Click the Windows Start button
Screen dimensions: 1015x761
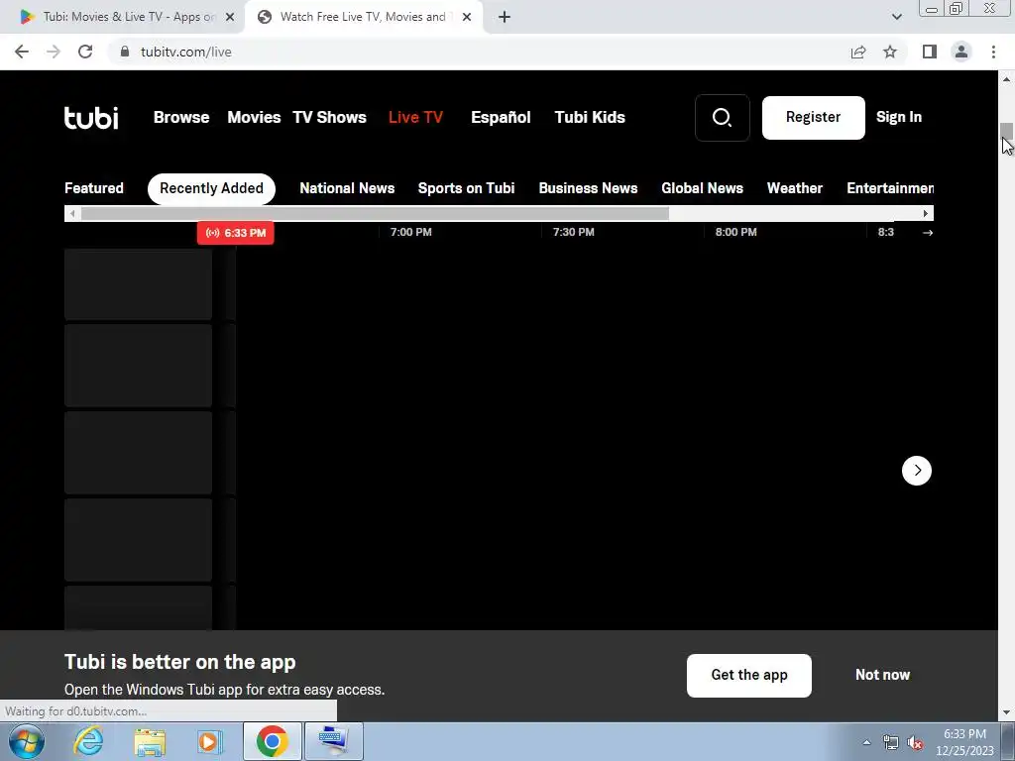(x=27, y=741)
